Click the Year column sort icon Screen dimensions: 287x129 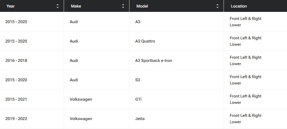tap(58, 6)
